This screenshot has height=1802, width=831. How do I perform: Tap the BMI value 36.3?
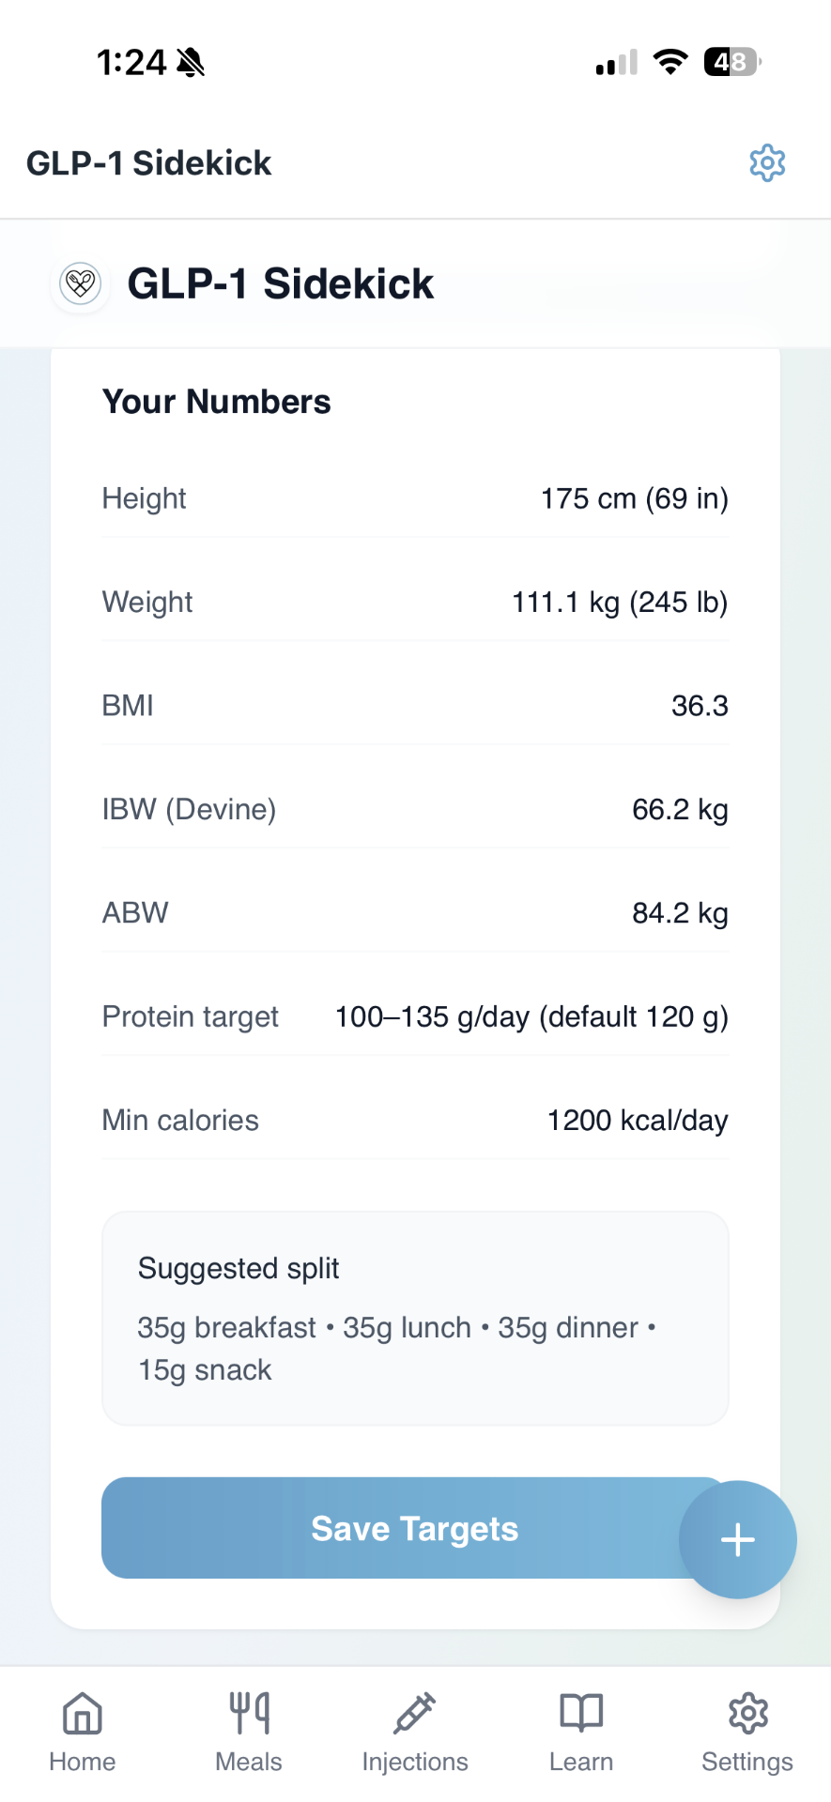click(x=700, y=706)
